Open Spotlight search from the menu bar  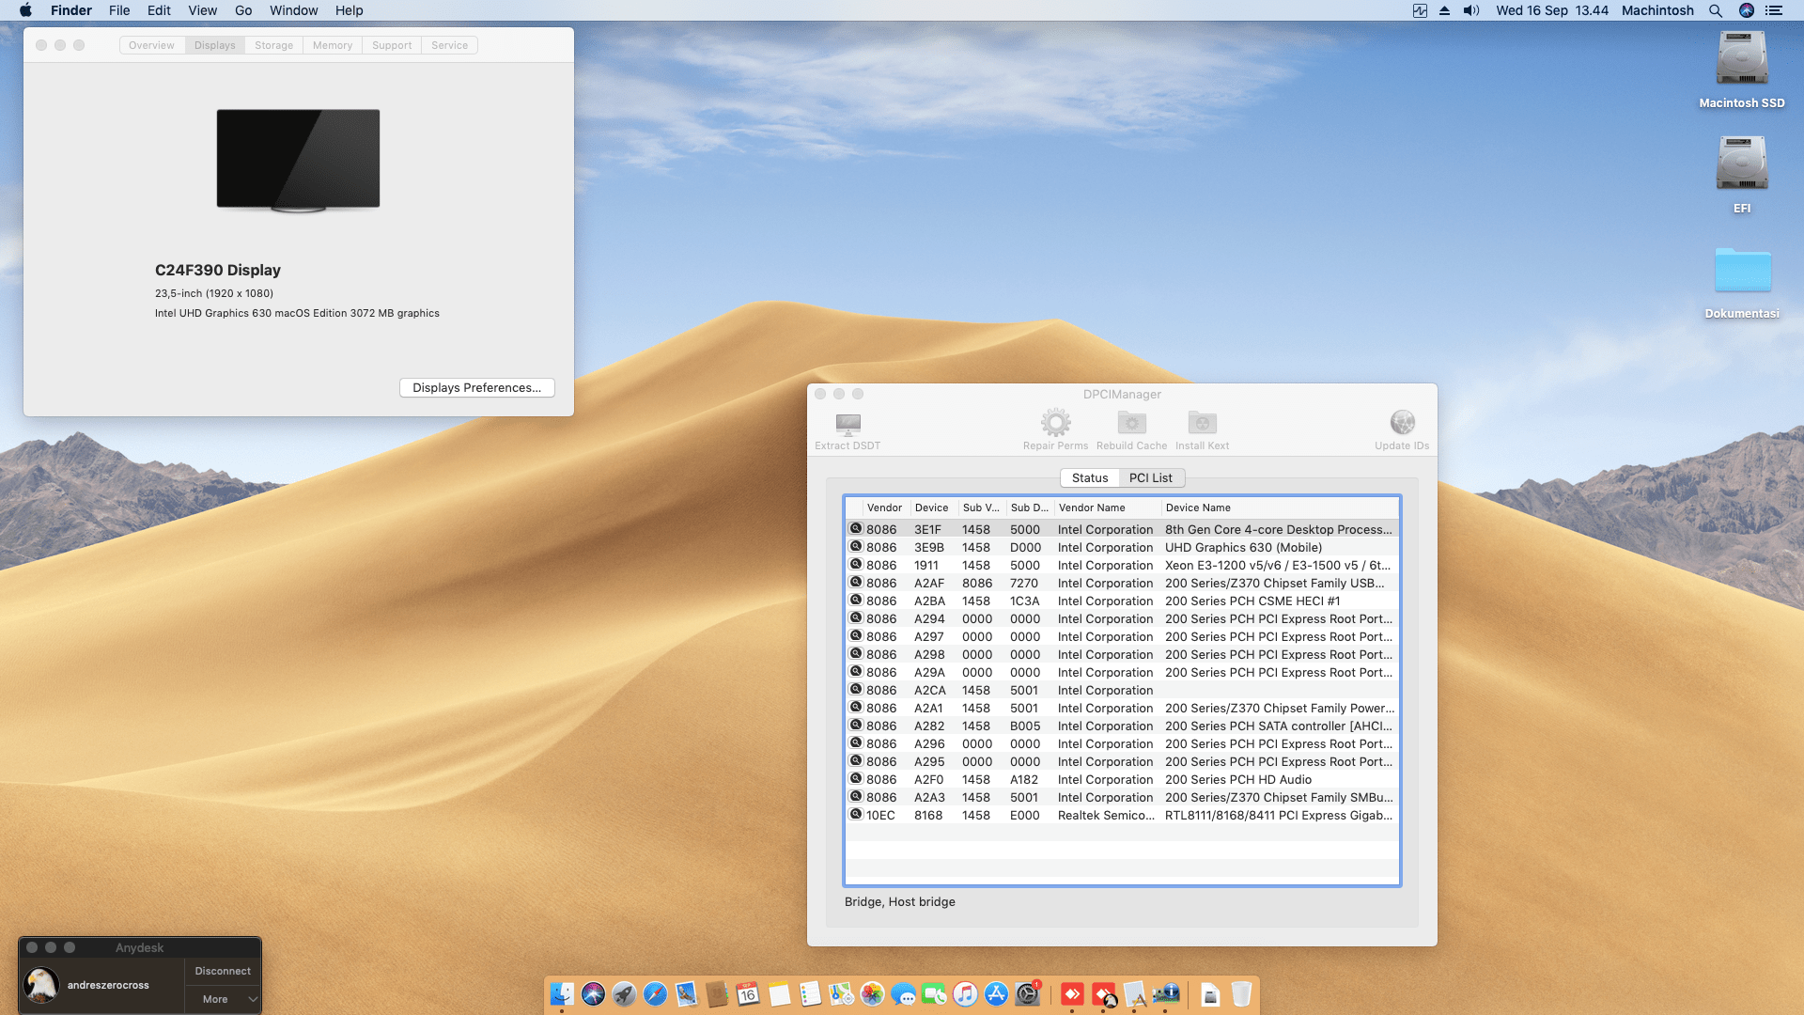[1716, 10]
